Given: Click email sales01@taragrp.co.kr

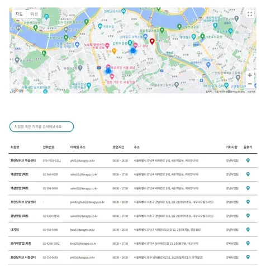Looking at the screenshot, I should (84, 174).
